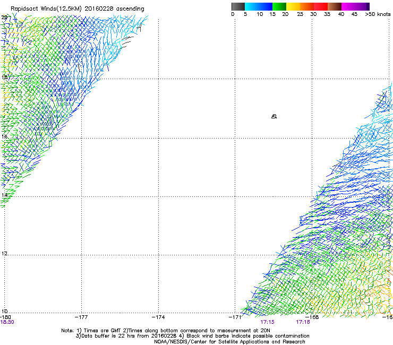
Task: Click the title 'Rapidsact Winds(12.5KM) 20160228 ascending'
Action: 78,9
